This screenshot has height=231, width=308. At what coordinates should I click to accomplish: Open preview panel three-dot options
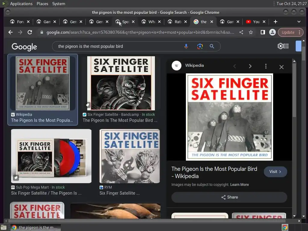click(266, 66)
